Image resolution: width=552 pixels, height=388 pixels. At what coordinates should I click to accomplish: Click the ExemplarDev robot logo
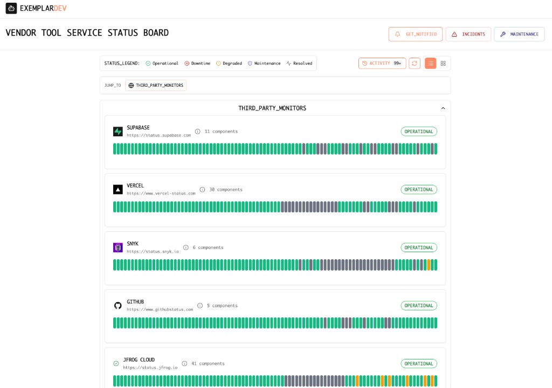pyautogui.click(x=12, y=8)
